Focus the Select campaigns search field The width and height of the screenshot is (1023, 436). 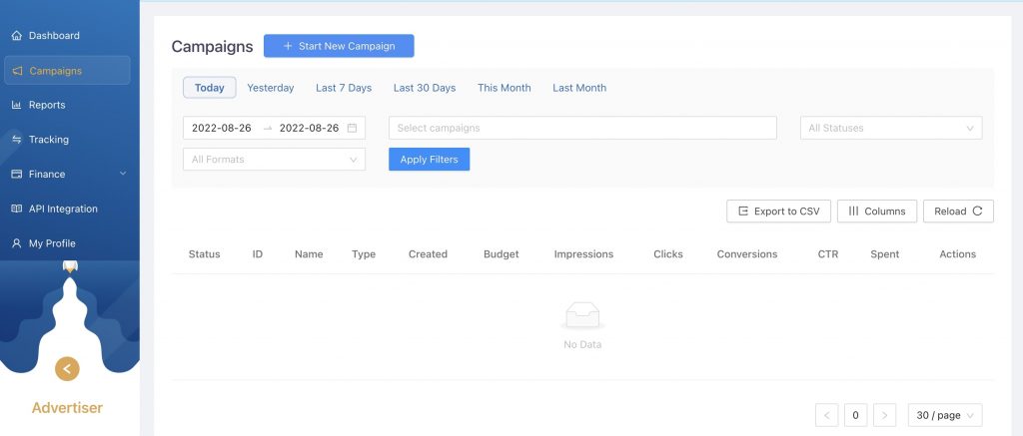click(582, 128)
